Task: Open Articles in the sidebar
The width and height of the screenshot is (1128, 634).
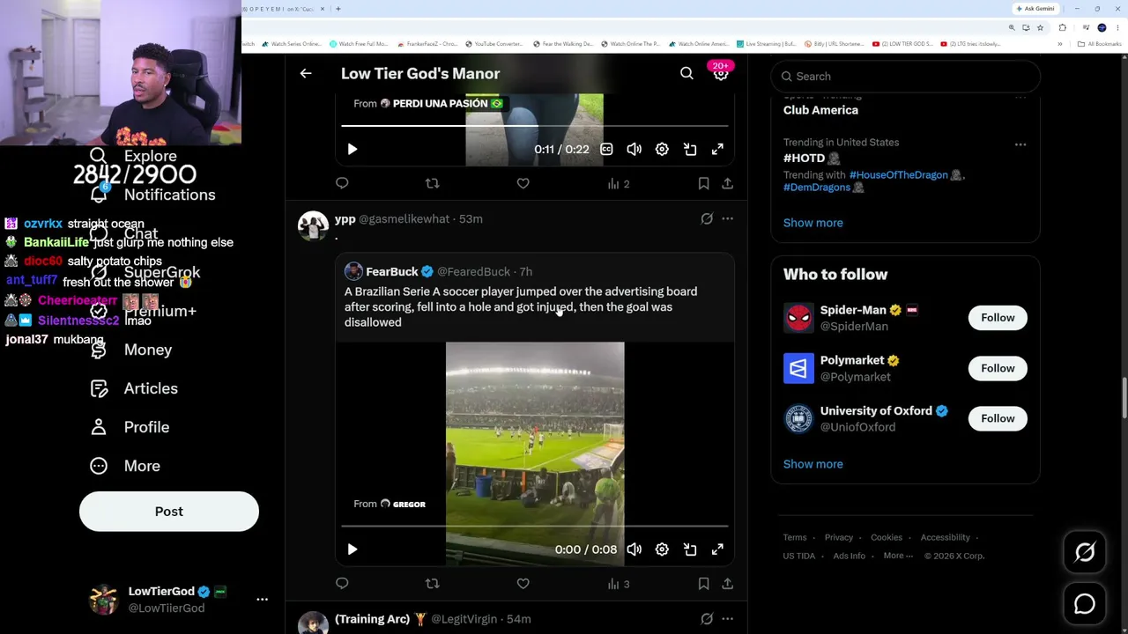Action: click(x=133, y=388)
